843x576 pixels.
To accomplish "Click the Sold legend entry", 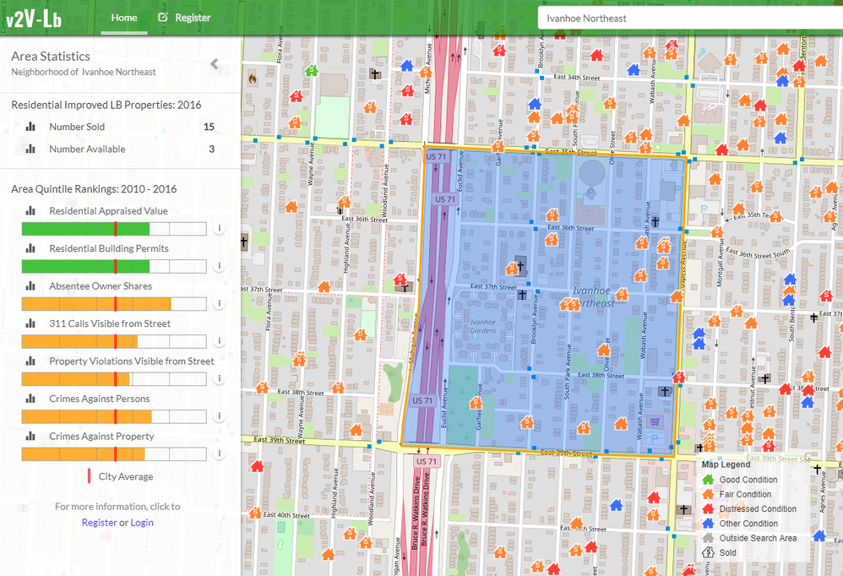I will coord(720,552).
